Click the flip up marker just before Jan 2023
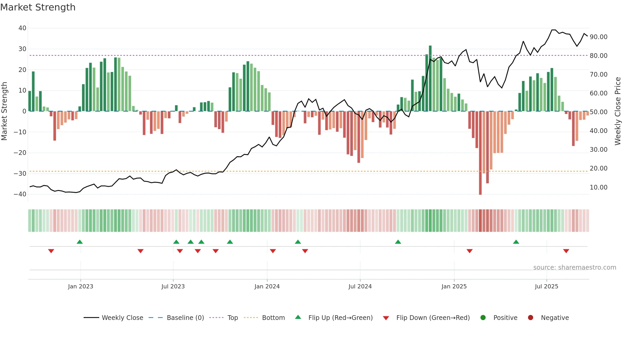The image size is (625, 352). point(80,242)
